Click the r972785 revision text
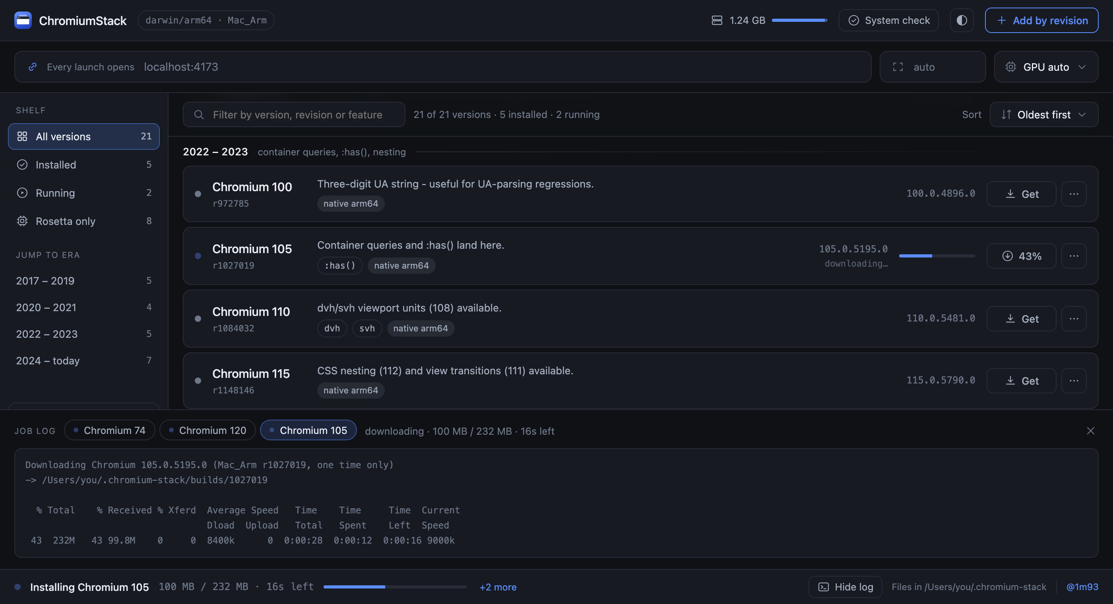1113x604 pixels. 231,203
